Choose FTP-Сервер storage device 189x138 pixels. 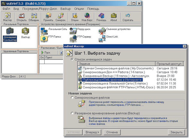pyautogui.click(x=80, y=38)
